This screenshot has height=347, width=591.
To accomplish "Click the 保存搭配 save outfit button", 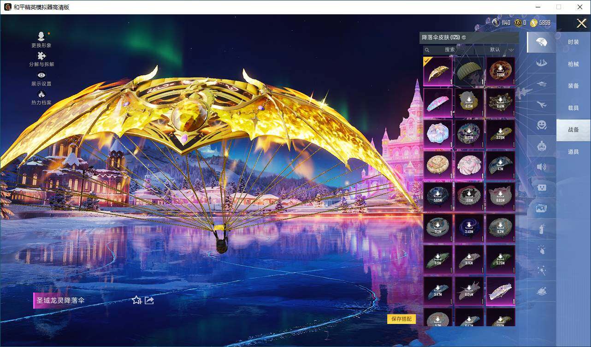I will click(x=401, y=319).
